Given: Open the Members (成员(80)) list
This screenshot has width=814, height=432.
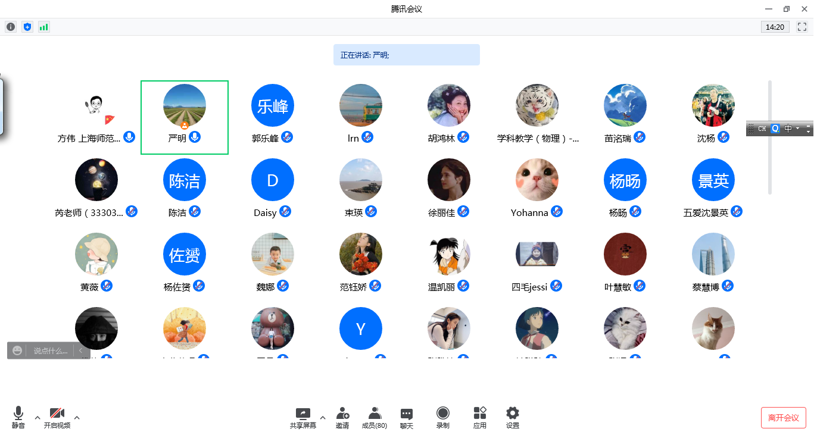Looking at the screenshot, I should 375,417.
